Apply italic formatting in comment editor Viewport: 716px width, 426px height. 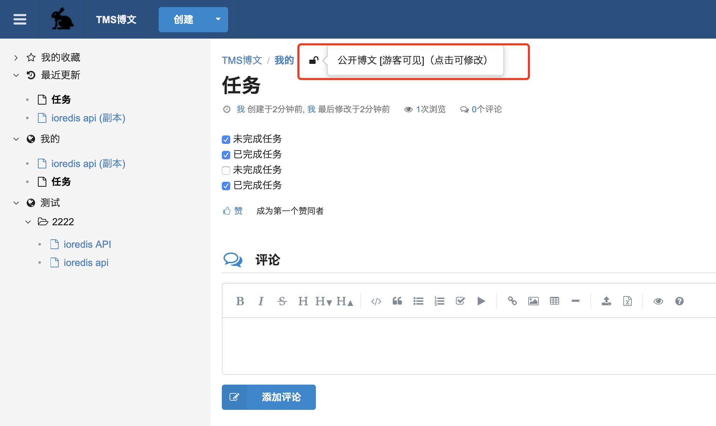[x=261, y=301]
